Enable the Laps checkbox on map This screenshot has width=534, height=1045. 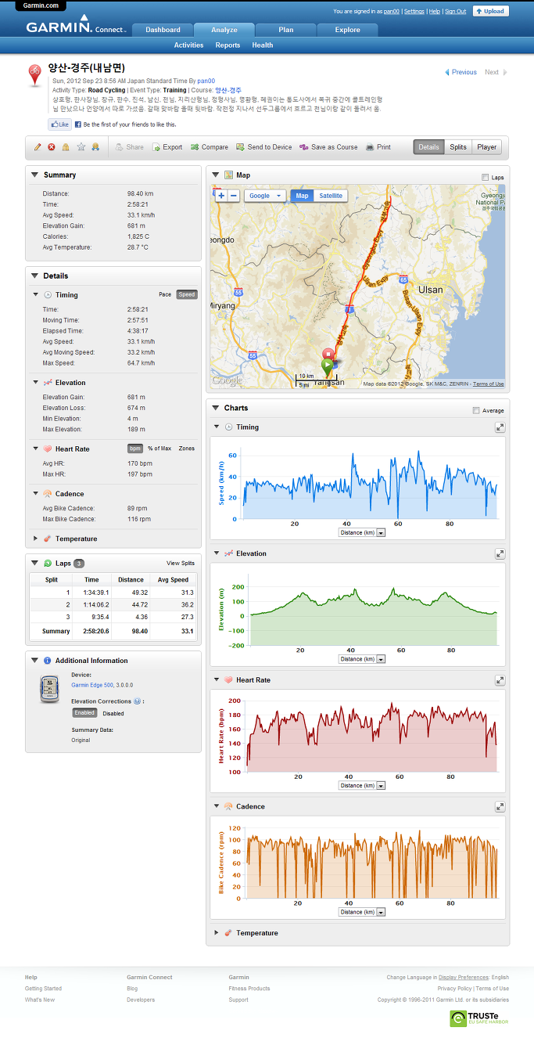[x=485, y=178]
